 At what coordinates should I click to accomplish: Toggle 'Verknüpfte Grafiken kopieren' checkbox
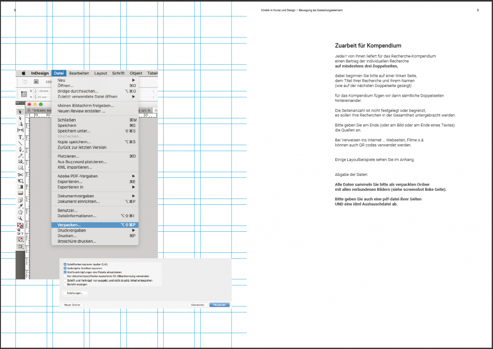tap(65, 268)
